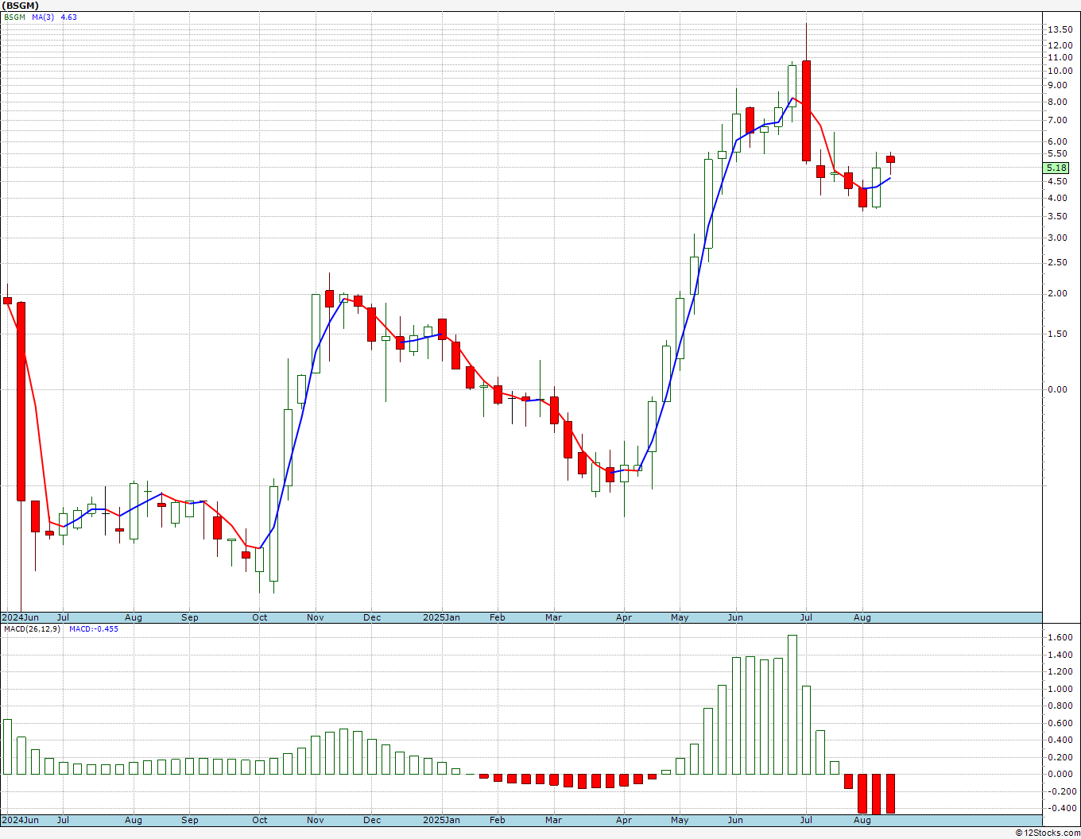Click the MACD(26,12,9) indicator label
The width and height of the screenshot is (1081, 839).
(x=33, y=629)
